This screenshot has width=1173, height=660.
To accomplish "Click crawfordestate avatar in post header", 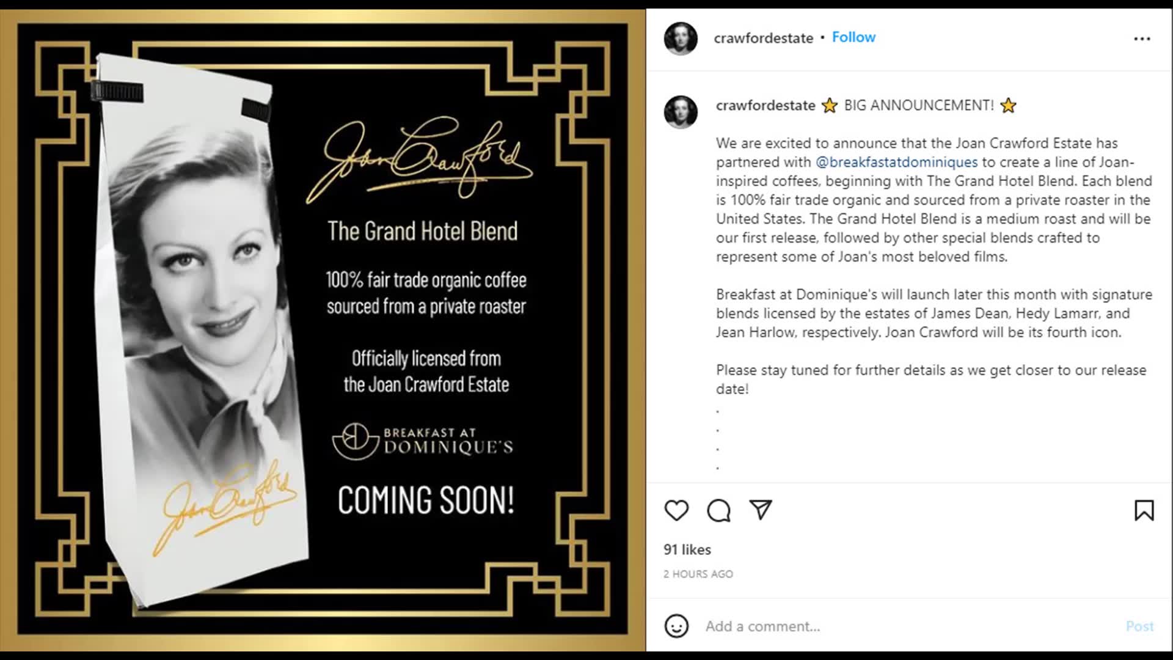I will tap(681, 38).
